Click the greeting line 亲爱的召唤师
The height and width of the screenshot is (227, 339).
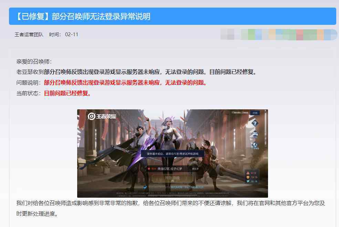[x=34, y=62]
